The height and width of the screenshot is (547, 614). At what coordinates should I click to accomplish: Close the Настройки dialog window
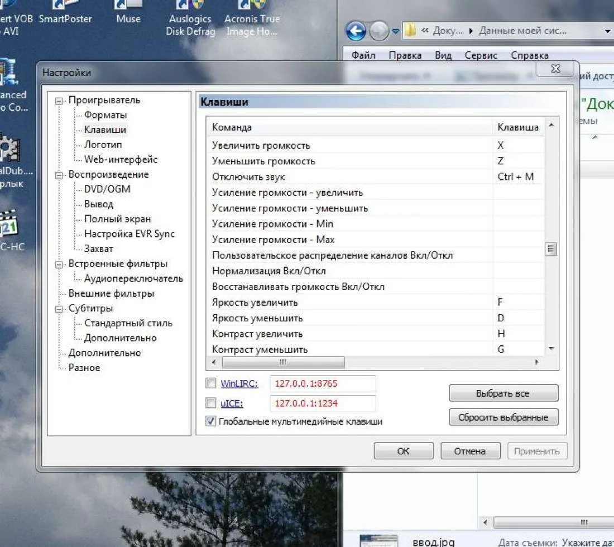555,69
